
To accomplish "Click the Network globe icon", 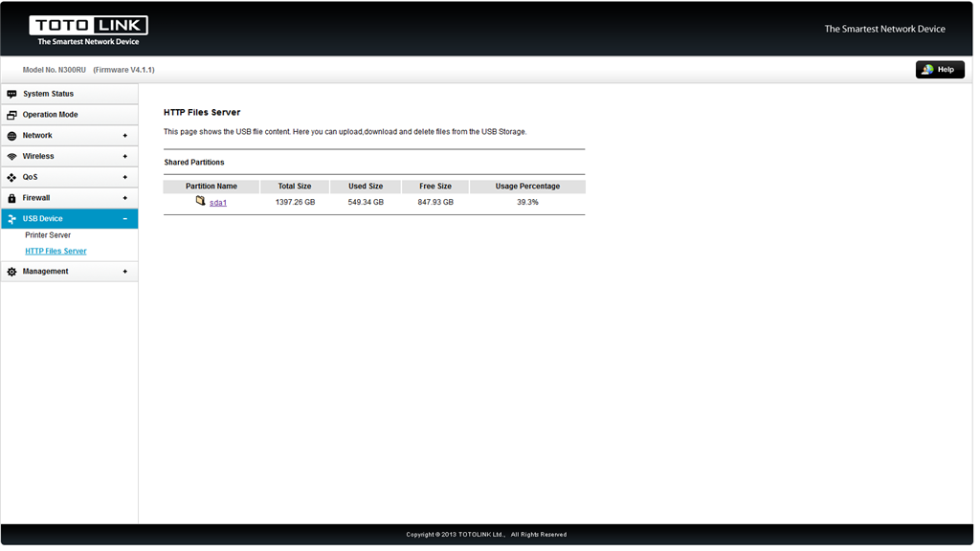I will (11, 136).
